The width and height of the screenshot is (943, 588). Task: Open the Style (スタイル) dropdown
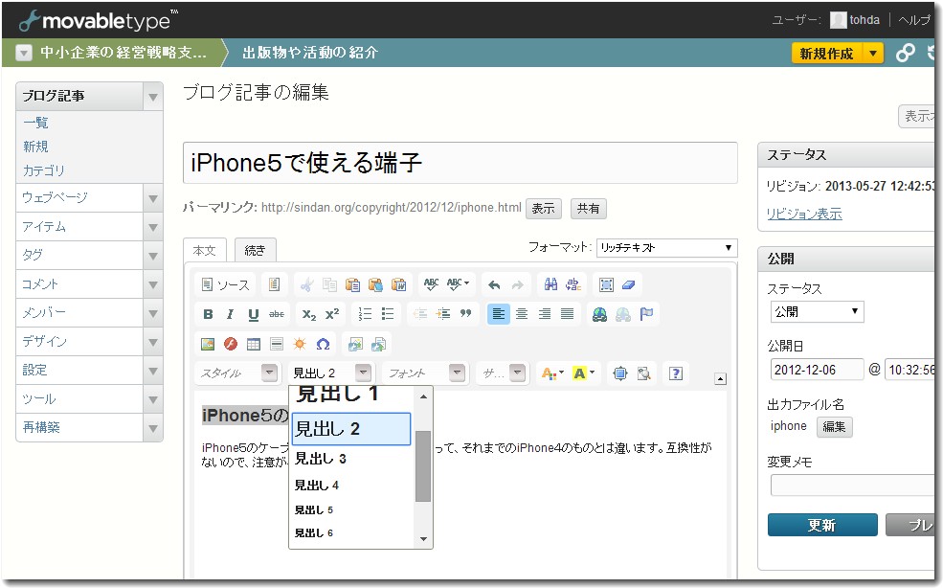coord(237,373)
